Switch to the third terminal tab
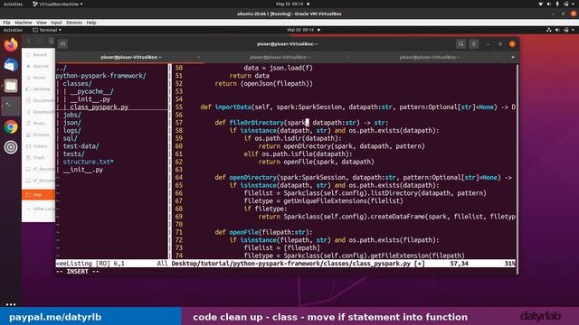 [x=430, y=57]
